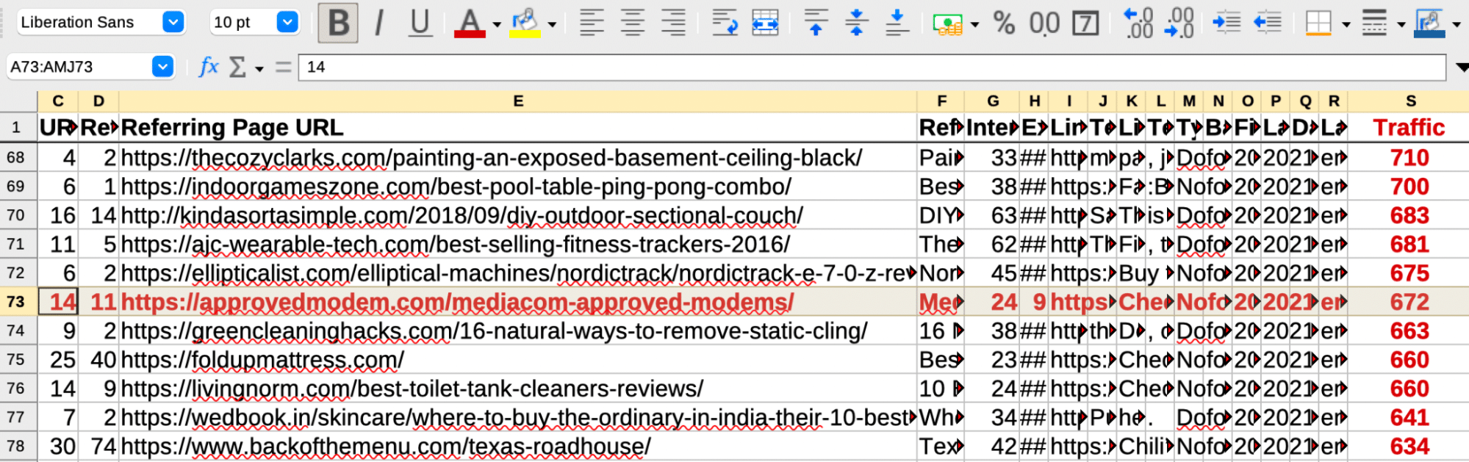
Task: Click Referring Page URL header cell
Action: (x=518, y=128)
